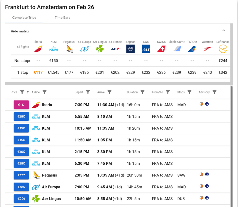The image size is (238, 207).
Task: Click the From/To column filter icon
Action: pos(168,92)
